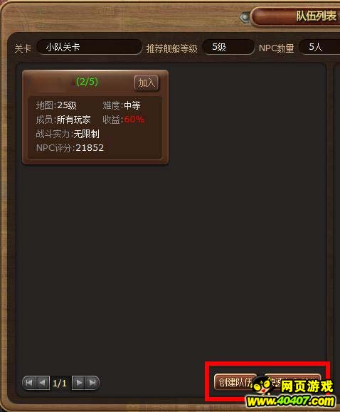The height and width of the screenshot is (412, 340).
Task: Go to the next team list page
Action: tap(78, 383)
